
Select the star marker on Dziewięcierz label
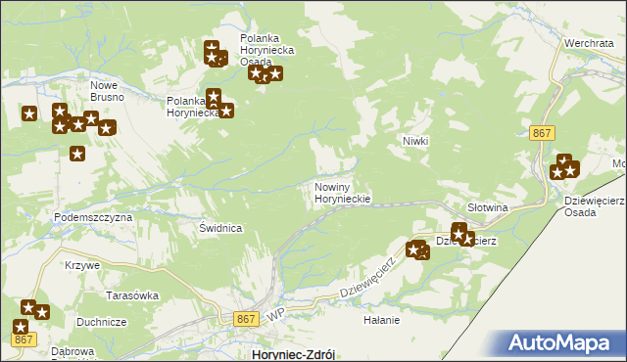click(462, 234)
